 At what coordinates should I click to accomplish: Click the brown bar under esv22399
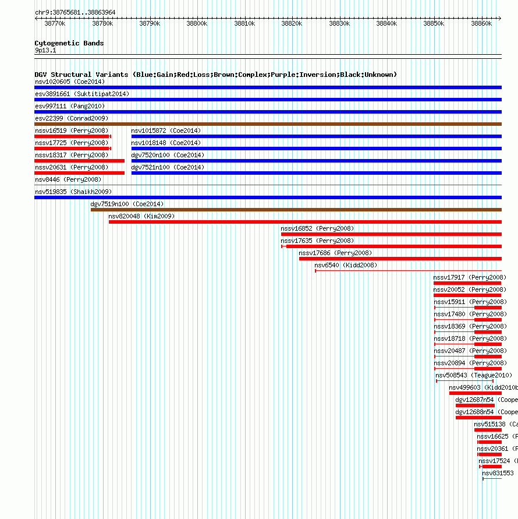click(268, 124)
